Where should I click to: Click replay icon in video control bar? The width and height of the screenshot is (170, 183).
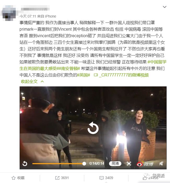25,164
